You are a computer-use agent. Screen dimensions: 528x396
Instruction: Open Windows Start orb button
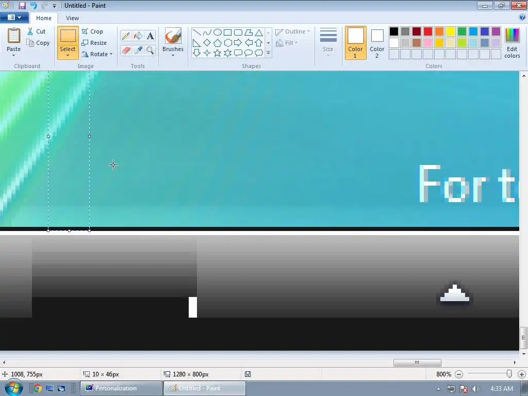point(13,388)
